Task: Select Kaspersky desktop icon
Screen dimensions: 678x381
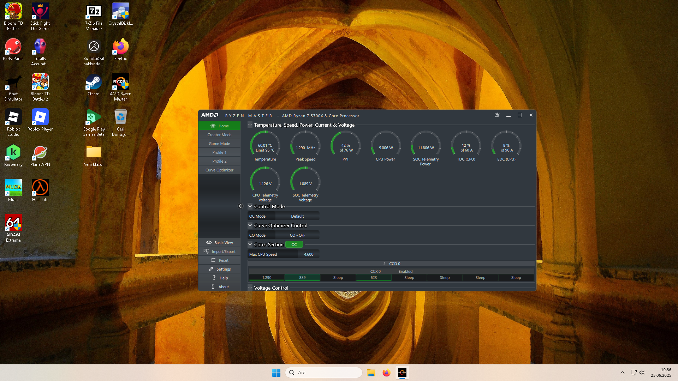Action: [13, 155]
